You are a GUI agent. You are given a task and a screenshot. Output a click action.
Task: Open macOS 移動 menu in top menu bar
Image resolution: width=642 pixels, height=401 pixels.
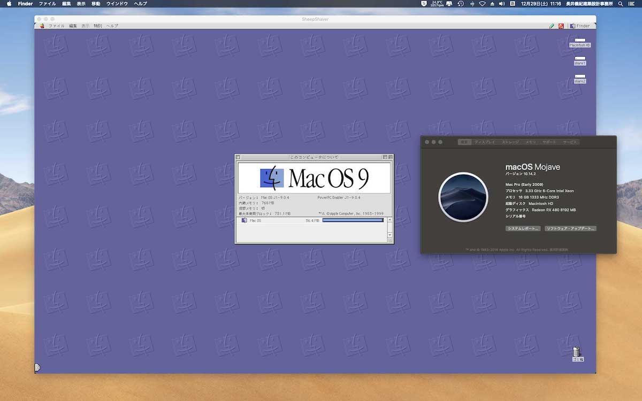click(x=96, y=3)
